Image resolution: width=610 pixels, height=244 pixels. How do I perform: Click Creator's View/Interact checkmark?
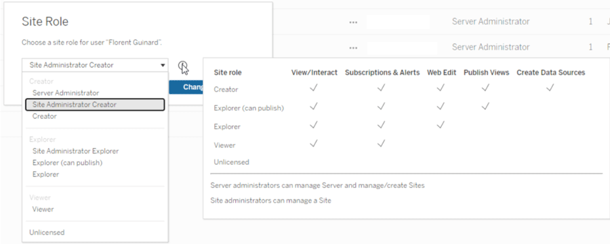click(314, 88)
